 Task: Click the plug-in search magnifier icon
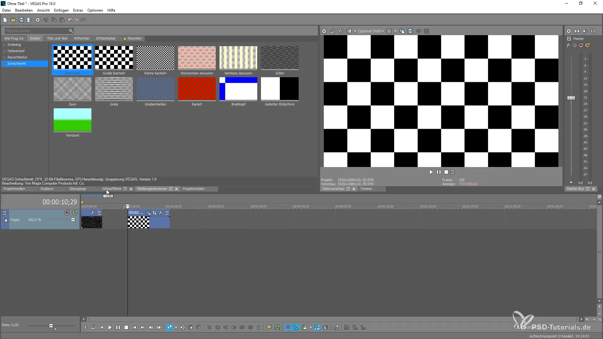click(x=71, y=31)
